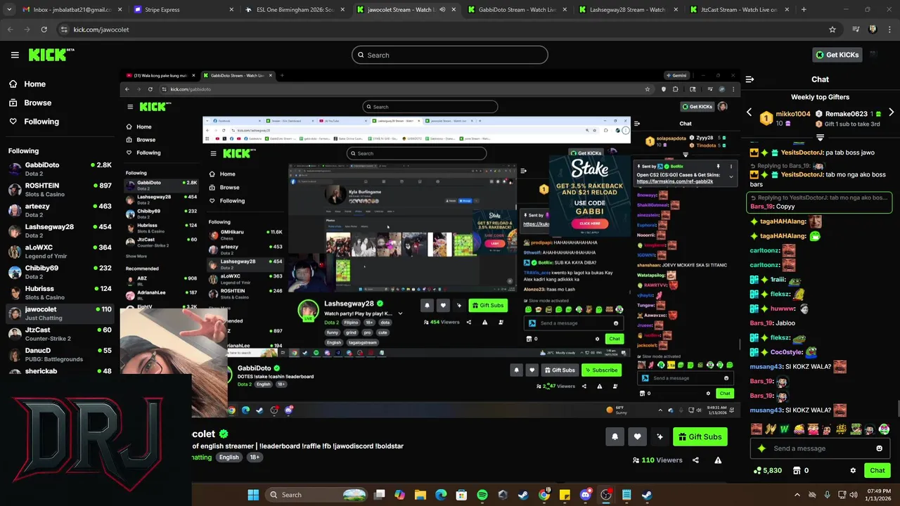This screenshot has height=506, width=900.
Task: Open arteezy channel in Following list
Action: tap(60, 210)
